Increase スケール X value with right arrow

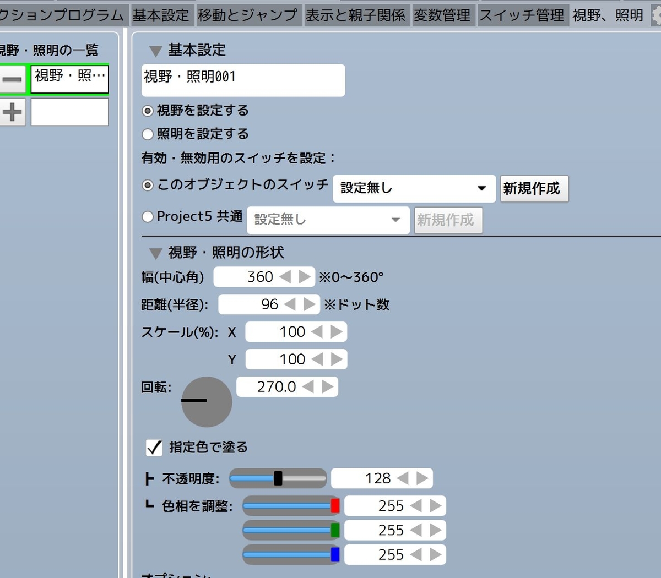coord(337,332)
